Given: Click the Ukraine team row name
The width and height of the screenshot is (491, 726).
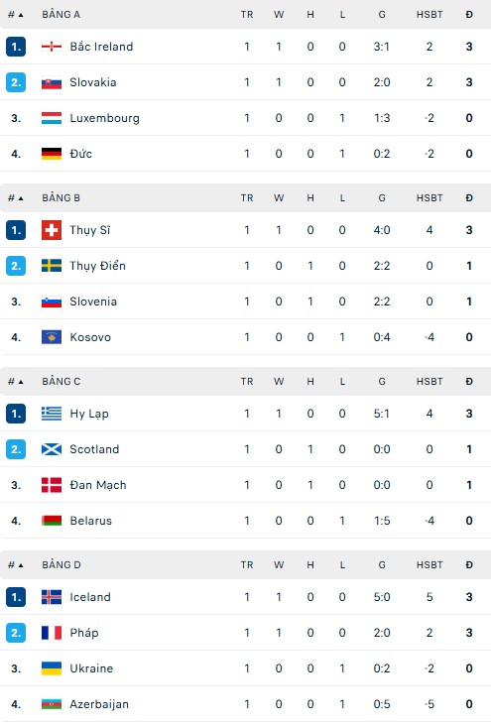Looking at the screenshot, I should tap(91, 668).
